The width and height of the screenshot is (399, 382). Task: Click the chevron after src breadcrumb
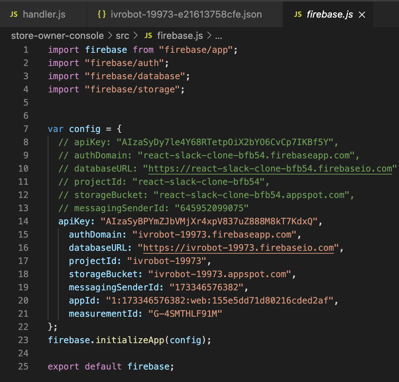[x=135, y=36]
